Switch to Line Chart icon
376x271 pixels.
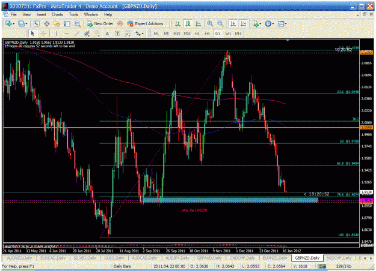[199, 23]
